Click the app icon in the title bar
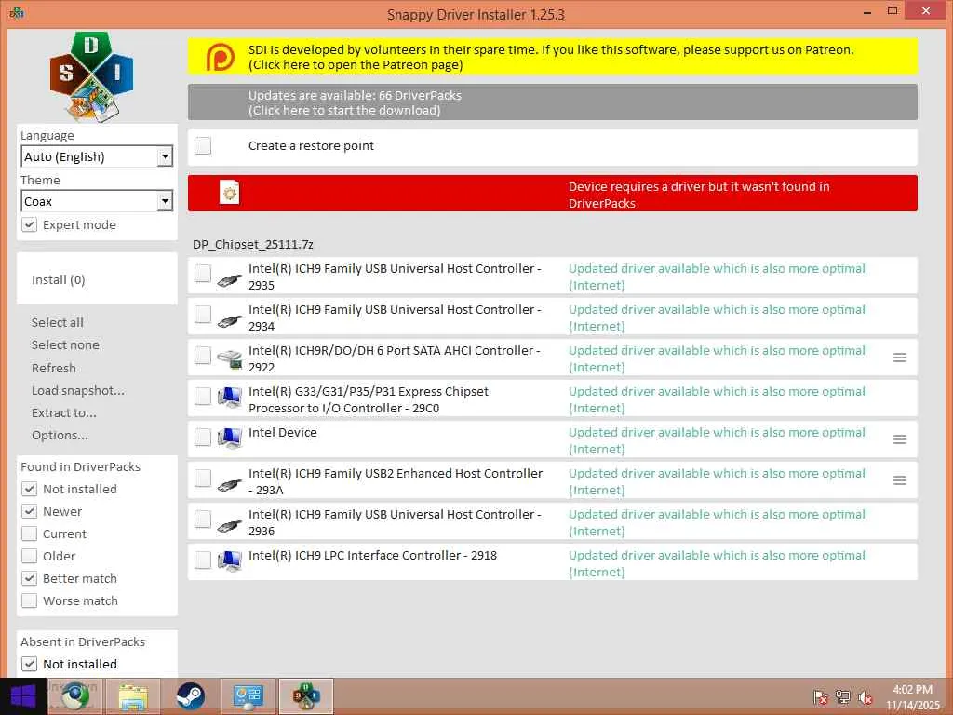This screenshot has height=715, width=953. coord(17,13)
